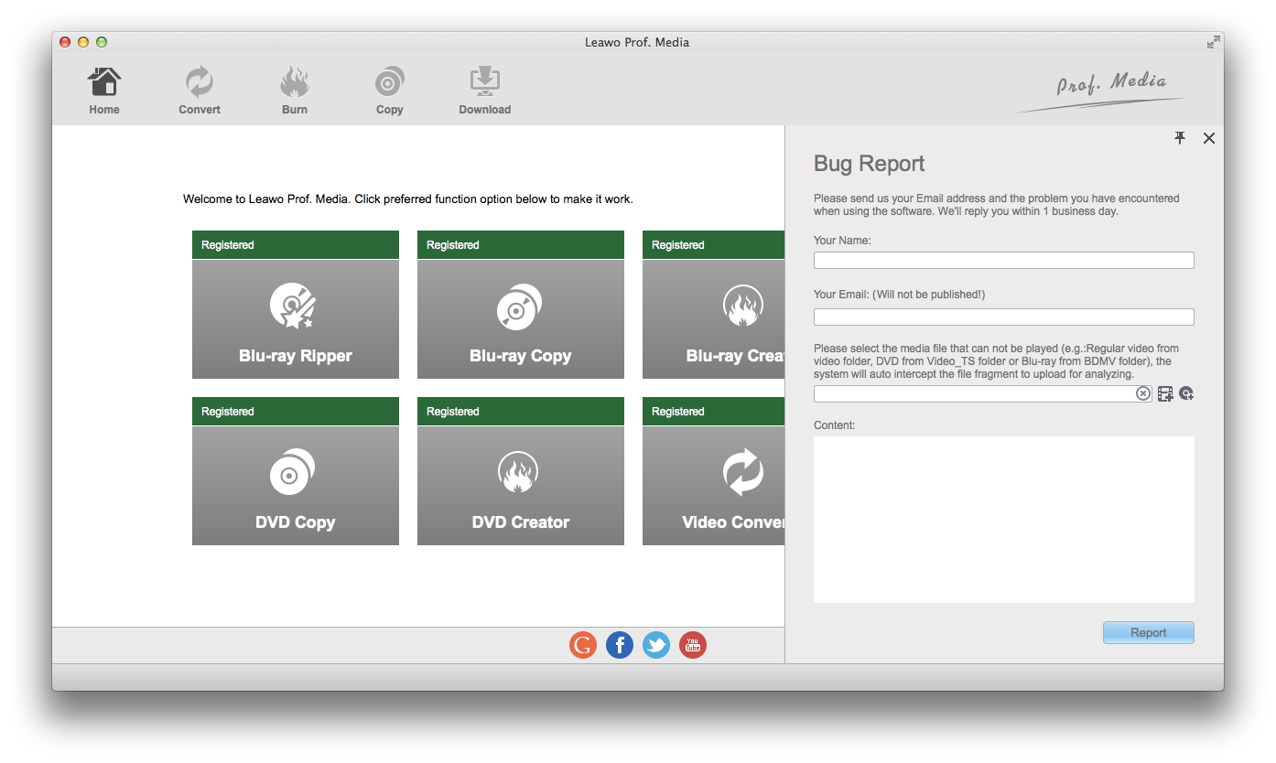
Task: Clear the media file path field
Action: pyautogui.click(x=1143, y=393)
